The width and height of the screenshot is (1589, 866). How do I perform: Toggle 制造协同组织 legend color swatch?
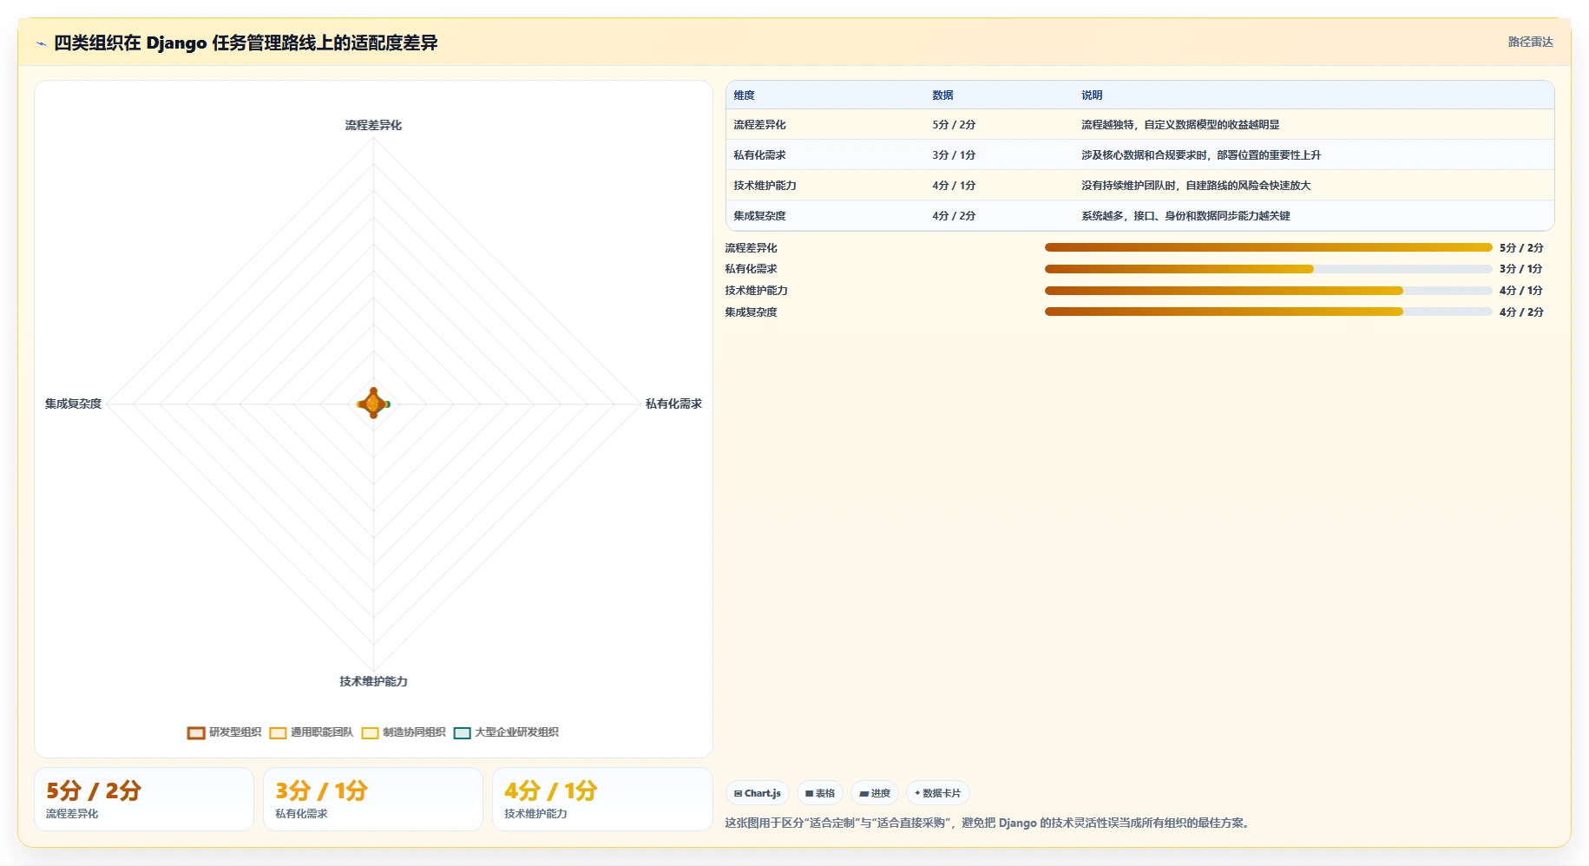(371, 733)
